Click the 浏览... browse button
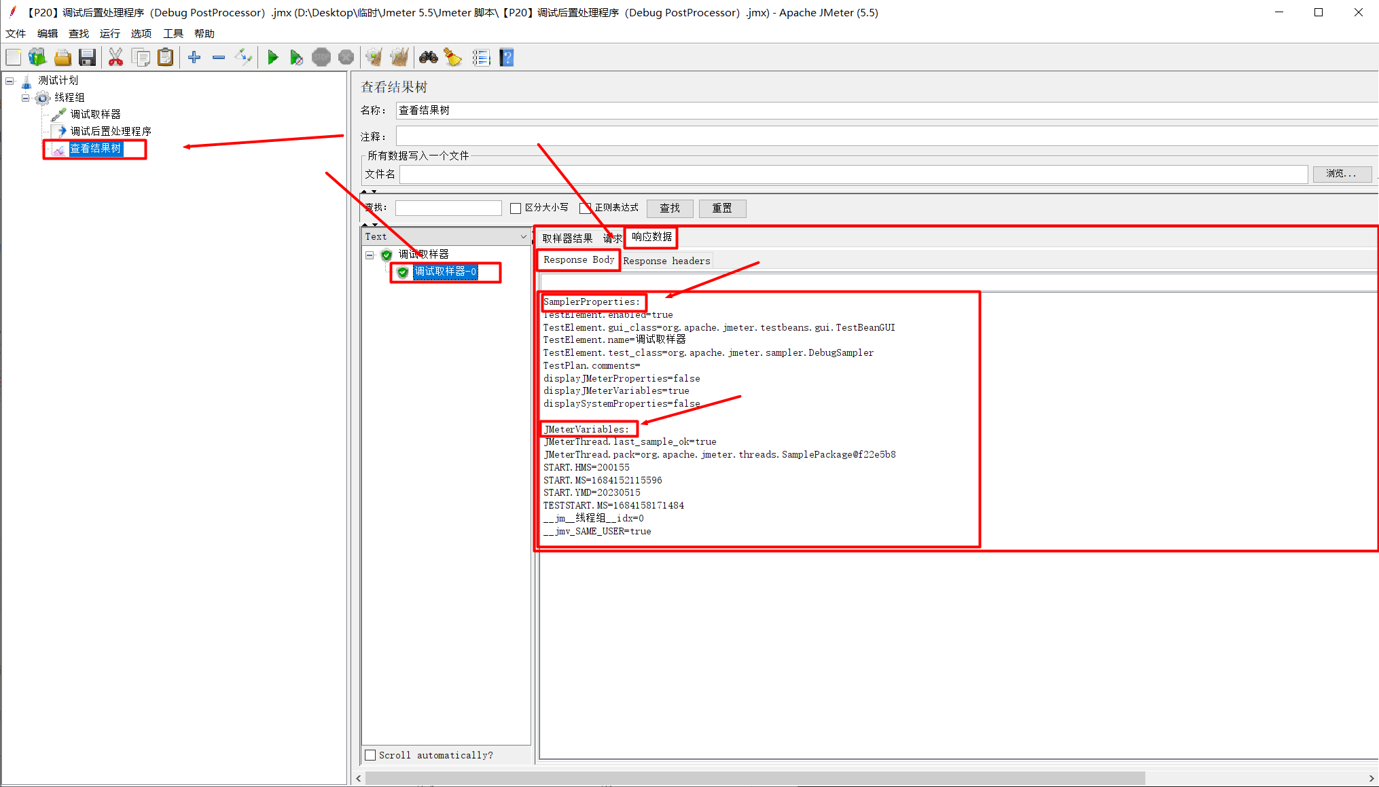This screenshot has height=787, width=1379. tap(1342, 174)
